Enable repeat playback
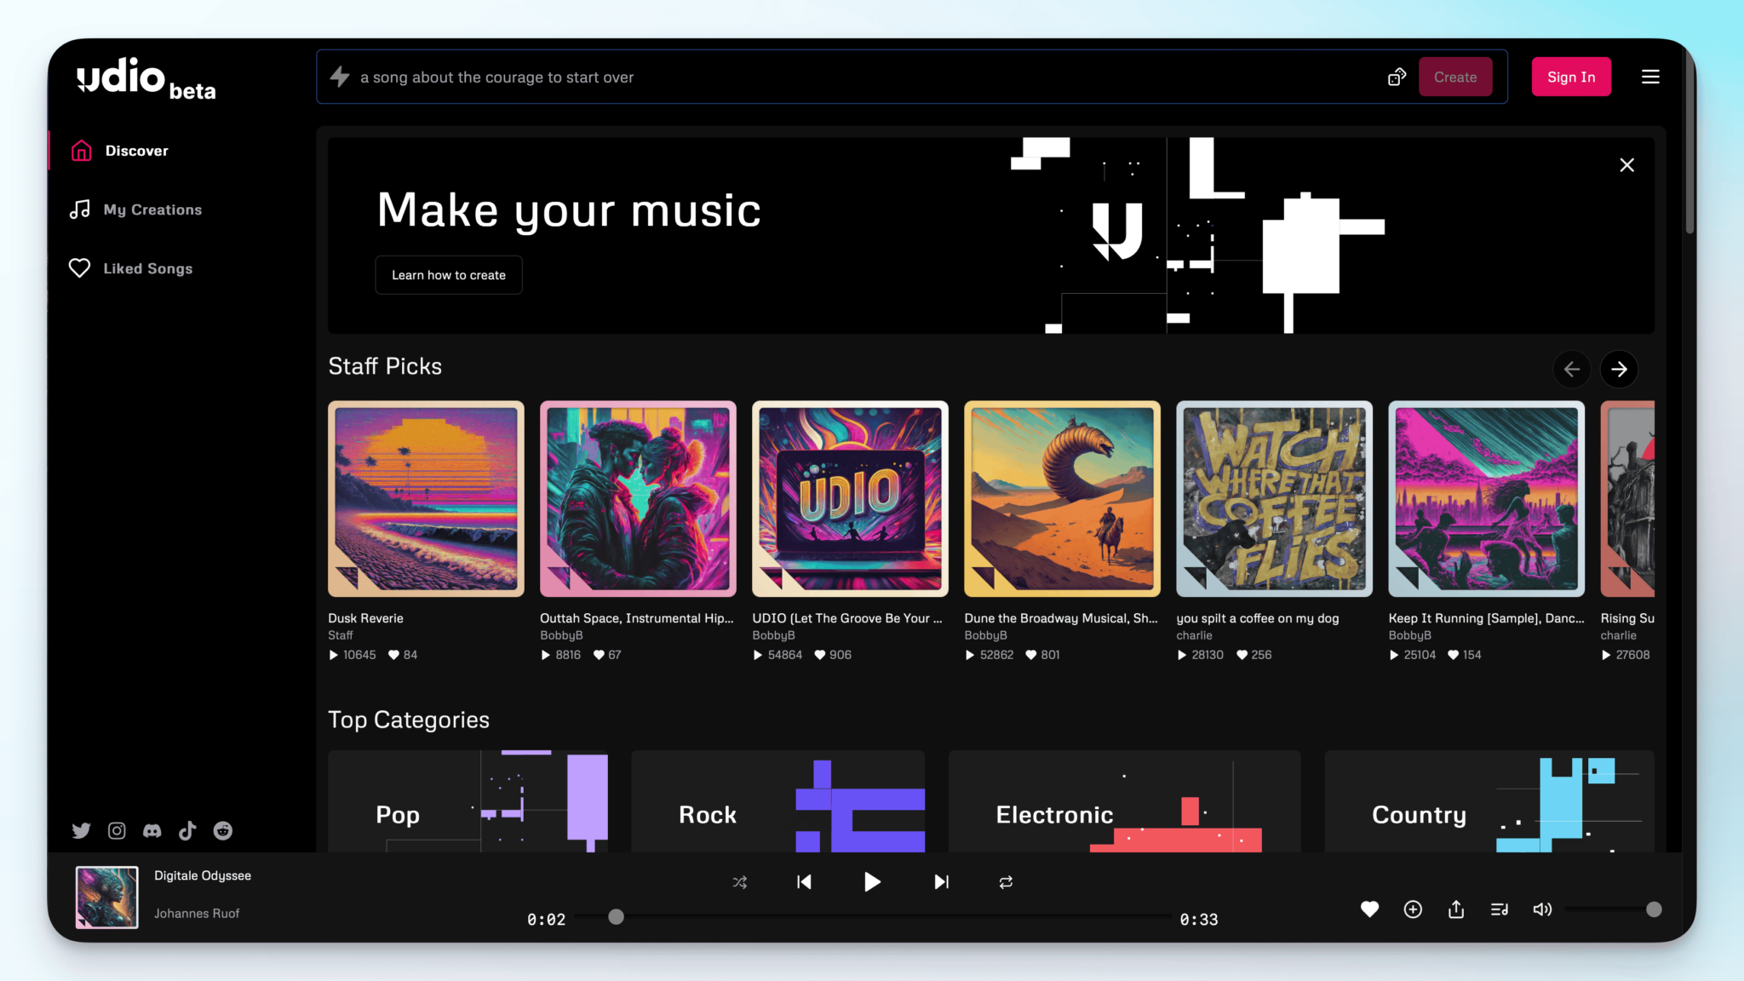This screenshot has height=981, width=1744. pyautogui.click(x=1005, y=882)
